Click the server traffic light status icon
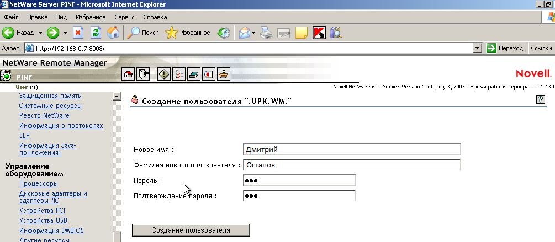This screenshot has width=555, height=242. pos(6,76)
